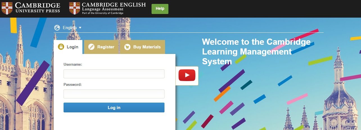Click the Welcome to Cambridge Learning heading
Viewport: 361px width, 130px height.
coord(256,52)
